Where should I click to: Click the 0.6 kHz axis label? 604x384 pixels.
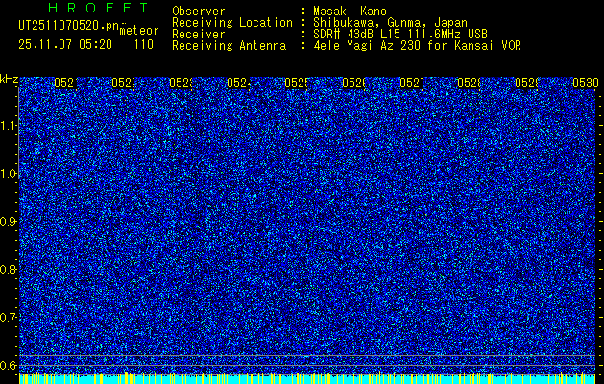[x=10, y=365]
